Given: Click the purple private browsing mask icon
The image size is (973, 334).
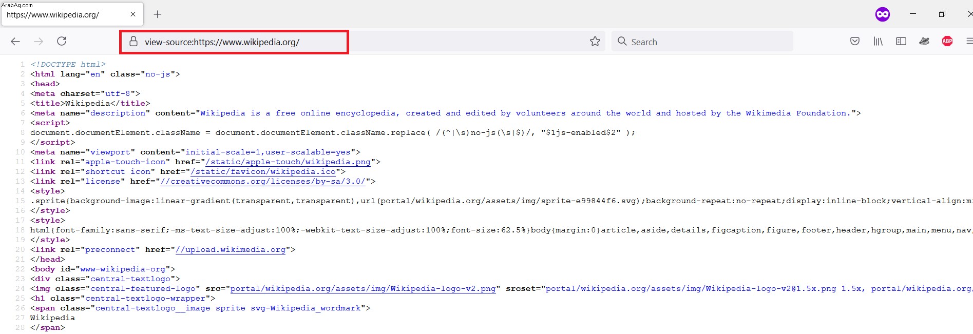Looking at the screenshot, I should point(883,14).
